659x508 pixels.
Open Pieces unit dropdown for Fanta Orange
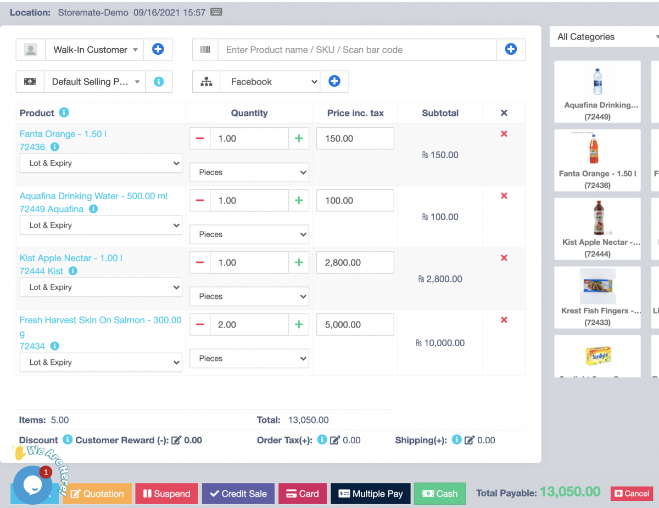tap(249, 172)
